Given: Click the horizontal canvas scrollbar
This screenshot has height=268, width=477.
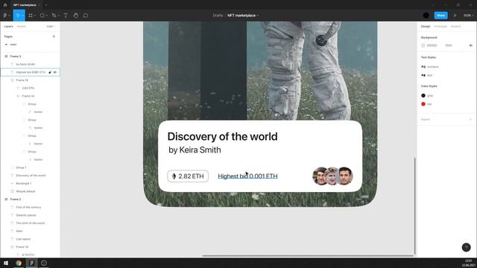Looking at the screenshot, I should click(x=308, y=256).
